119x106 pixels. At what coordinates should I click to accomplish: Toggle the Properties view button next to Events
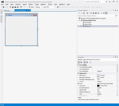coord(85,62)
